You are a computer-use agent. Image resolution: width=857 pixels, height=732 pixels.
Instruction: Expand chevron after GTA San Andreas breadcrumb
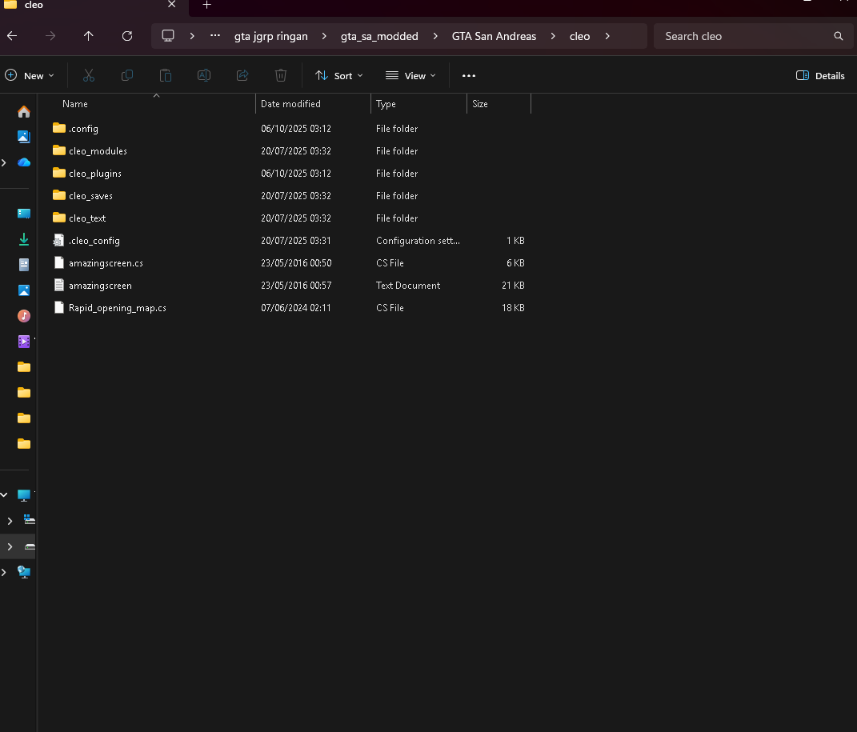click(553, 36)
